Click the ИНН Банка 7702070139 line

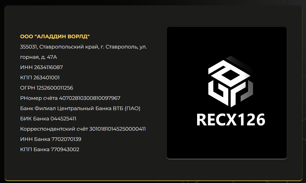point(51,139)
